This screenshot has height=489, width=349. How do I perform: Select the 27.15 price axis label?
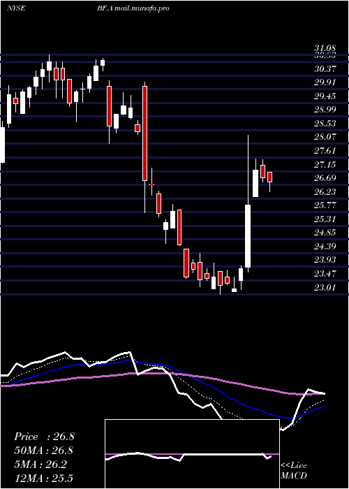(325, 164)
